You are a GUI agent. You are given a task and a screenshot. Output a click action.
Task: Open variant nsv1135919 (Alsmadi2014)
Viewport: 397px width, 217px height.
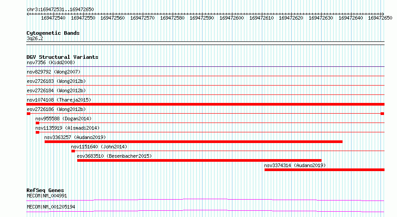67,128
